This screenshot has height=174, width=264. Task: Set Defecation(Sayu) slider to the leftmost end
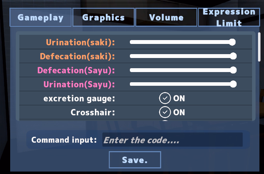(130, 70)
